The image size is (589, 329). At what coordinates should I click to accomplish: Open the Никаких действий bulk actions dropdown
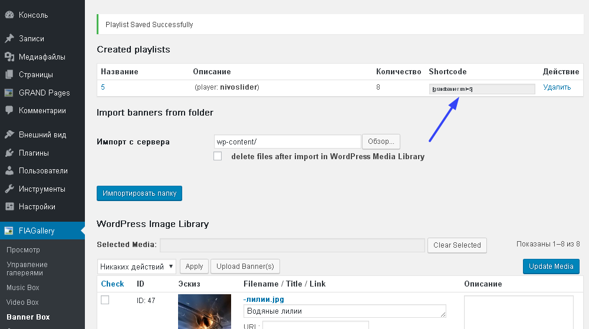137,267
